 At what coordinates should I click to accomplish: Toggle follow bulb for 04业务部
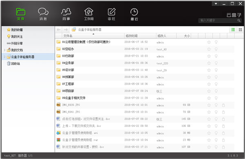[216, 63]
